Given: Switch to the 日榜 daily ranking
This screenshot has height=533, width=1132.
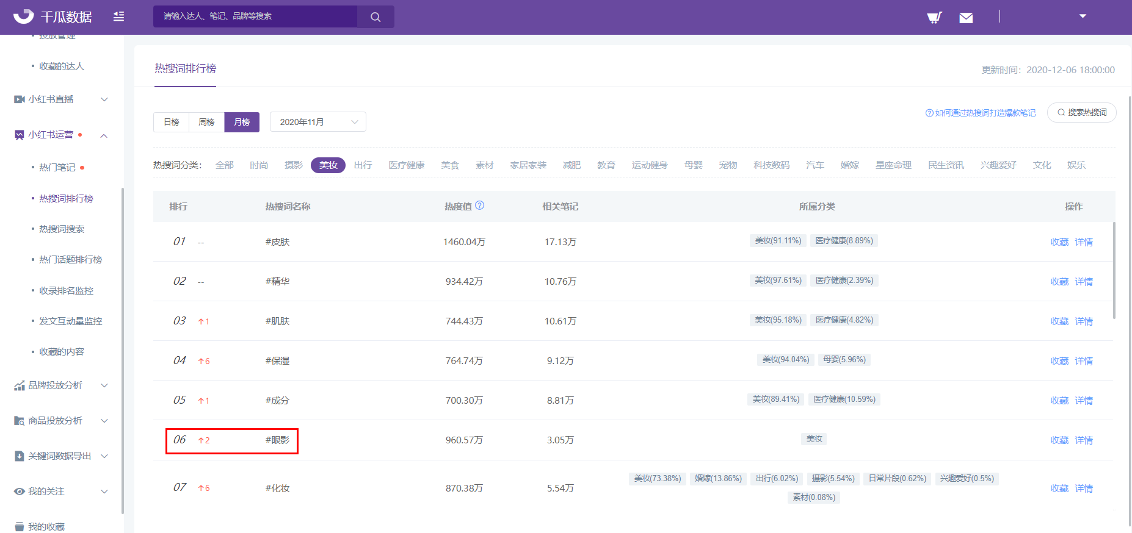Looking at the screenshot, I should tap(172, 122).
